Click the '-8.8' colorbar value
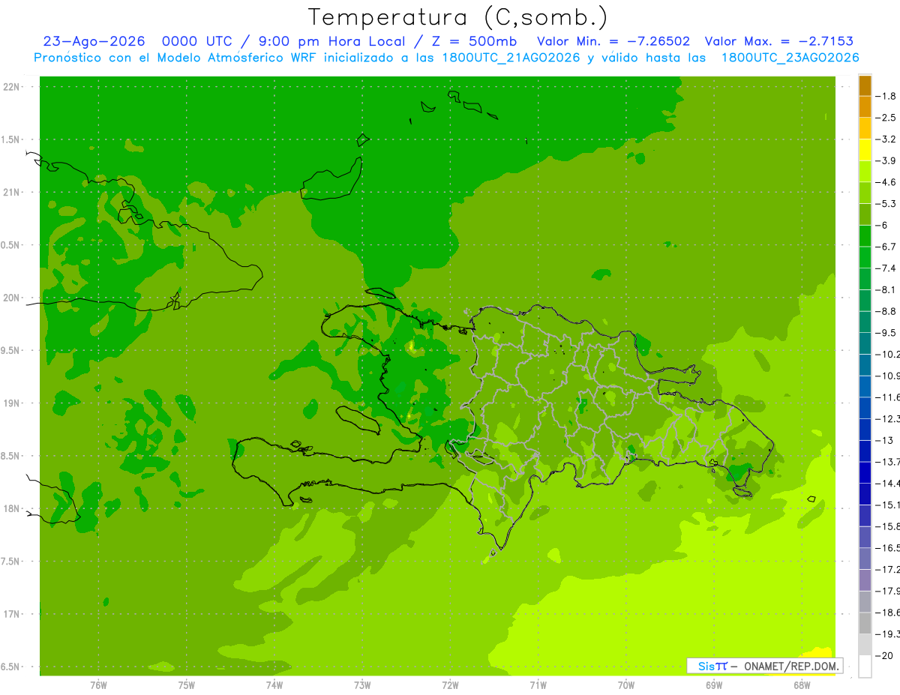Screen dimensions: 900x695 tap(886, 311)
